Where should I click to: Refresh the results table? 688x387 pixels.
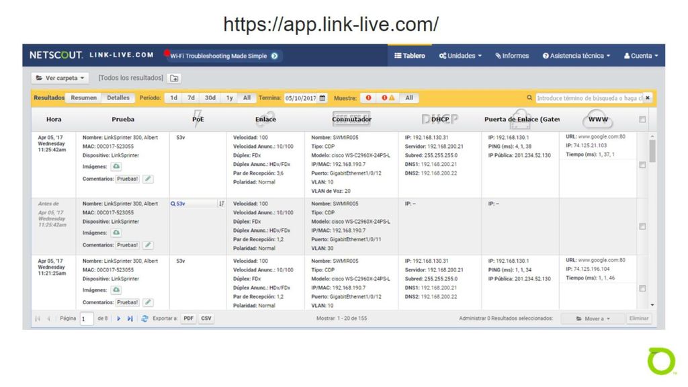point(144,318)
